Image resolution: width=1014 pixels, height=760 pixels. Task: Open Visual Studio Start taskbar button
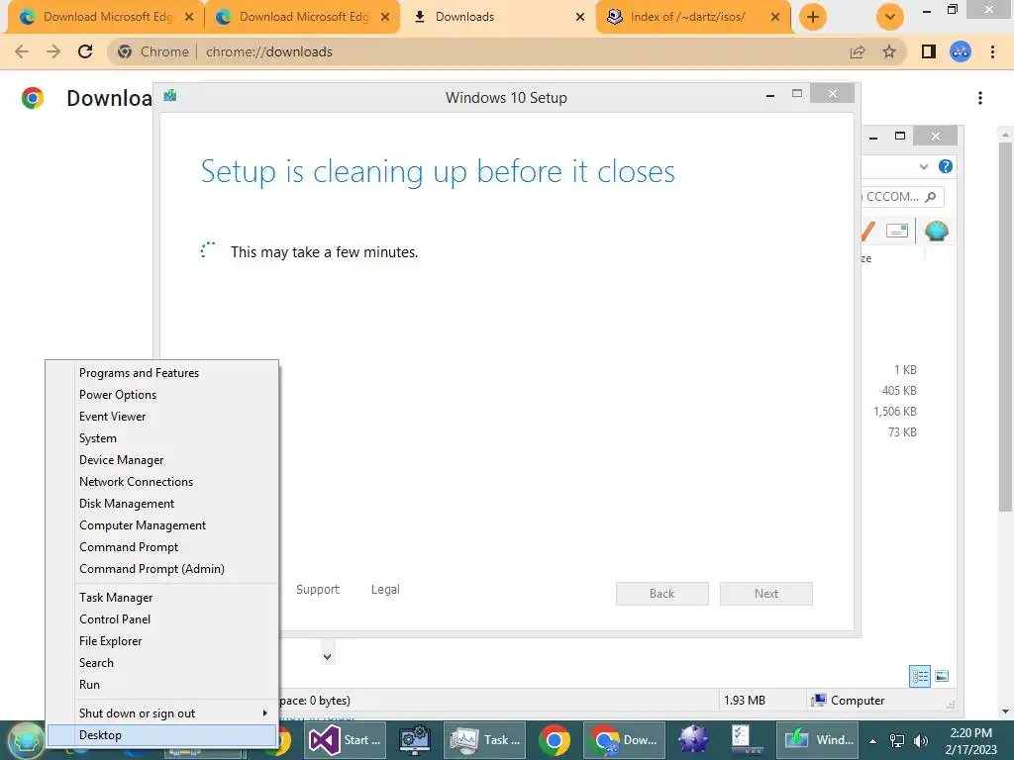click(346, 740)
